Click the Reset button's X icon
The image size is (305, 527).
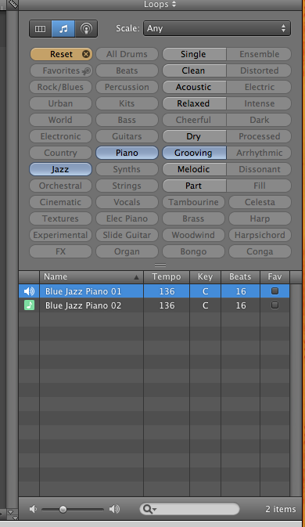click(x=86, y=54)
